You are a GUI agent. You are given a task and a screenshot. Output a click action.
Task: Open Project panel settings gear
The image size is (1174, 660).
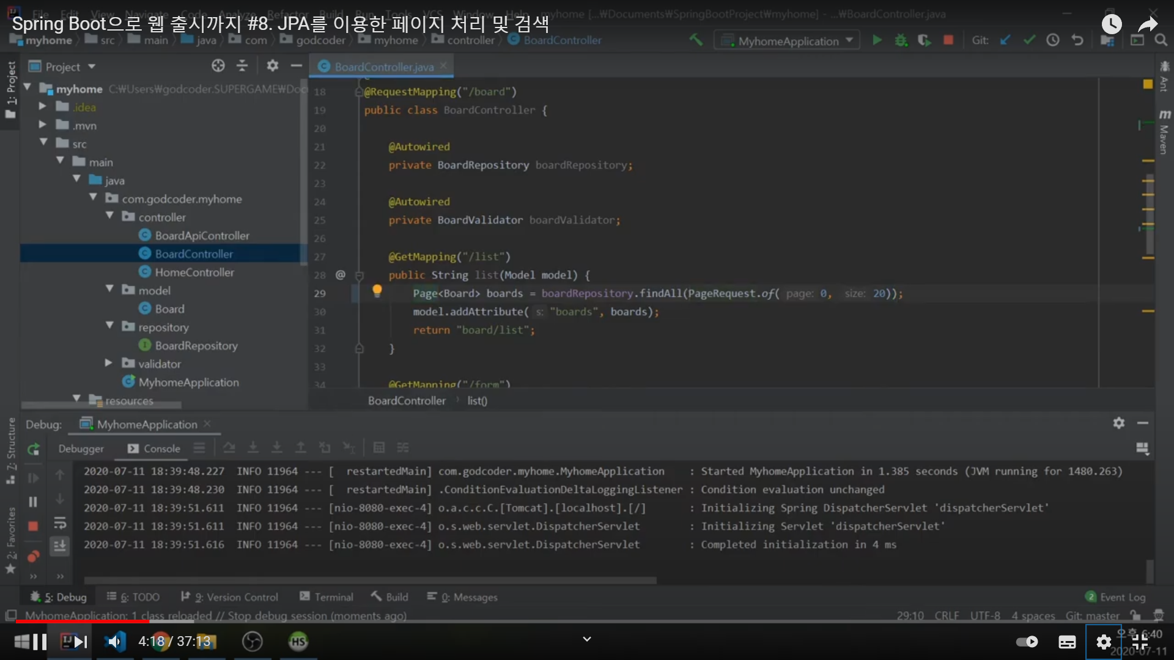tap(273, 65)
